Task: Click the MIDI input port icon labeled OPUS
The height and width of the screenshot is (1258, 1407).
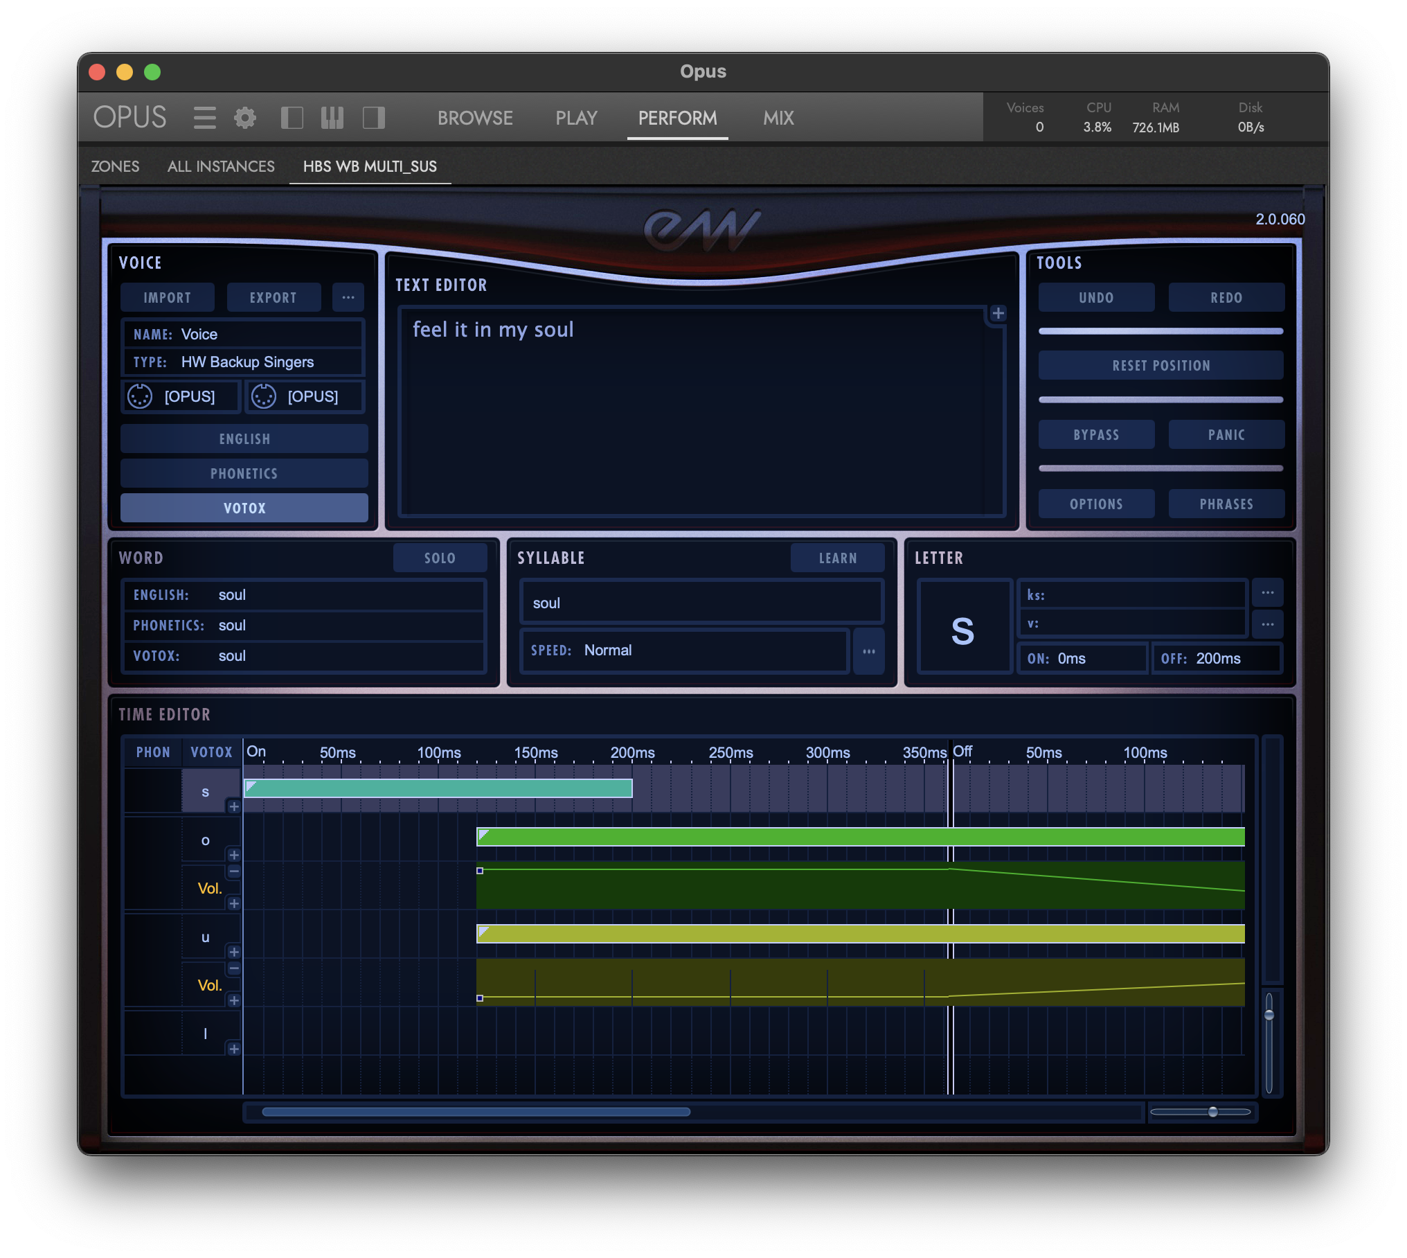Action: coord(140,396)
